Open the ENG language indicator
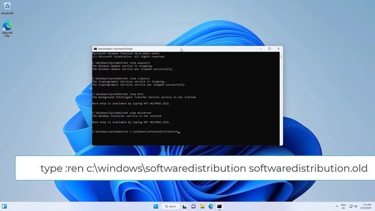Image resolution: width=375 pixels, height=211 pixels. (x=343, y=206)
